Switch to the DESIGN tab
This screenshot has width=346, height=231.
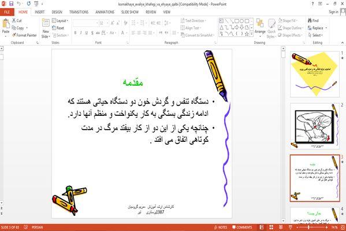coord(57,12)
